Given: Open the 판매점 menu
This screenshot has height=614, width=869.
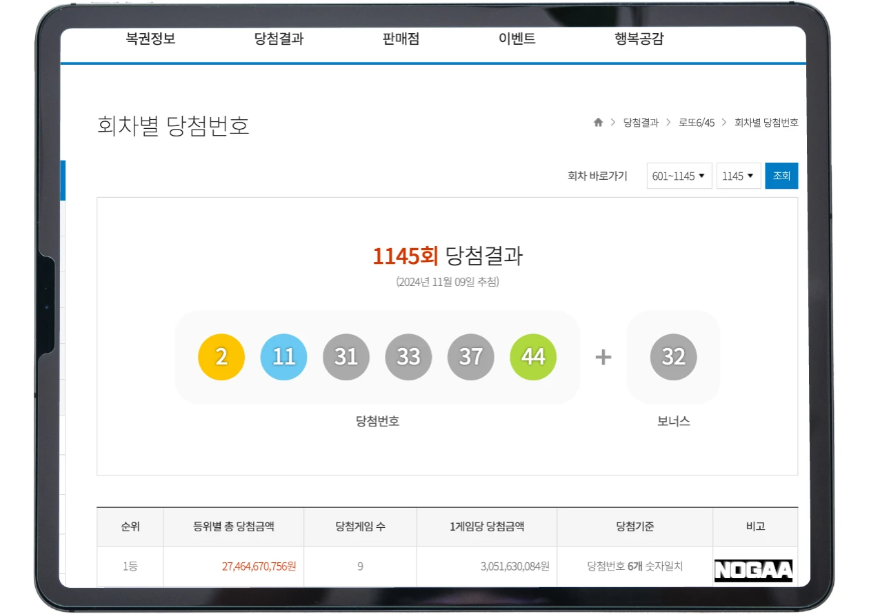Looking at the screenshot, I should click(x=400, y=39).
